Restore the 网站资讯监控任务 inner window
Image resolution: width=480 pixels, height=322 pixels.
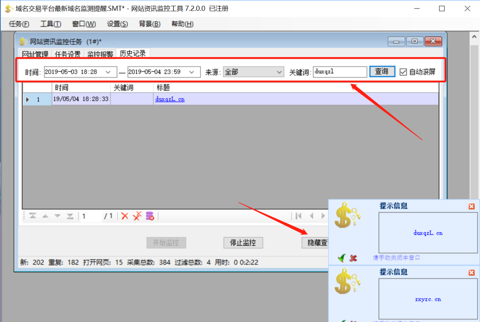[x=415, y=41]
